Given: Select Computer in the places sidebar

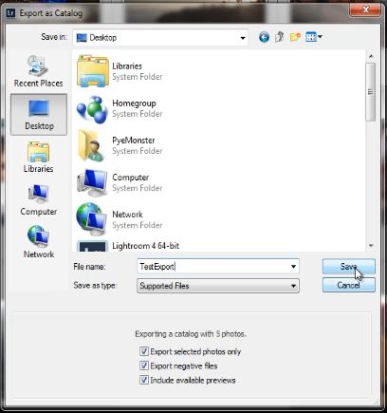Looking at the screenshot, I should point(39,200).
